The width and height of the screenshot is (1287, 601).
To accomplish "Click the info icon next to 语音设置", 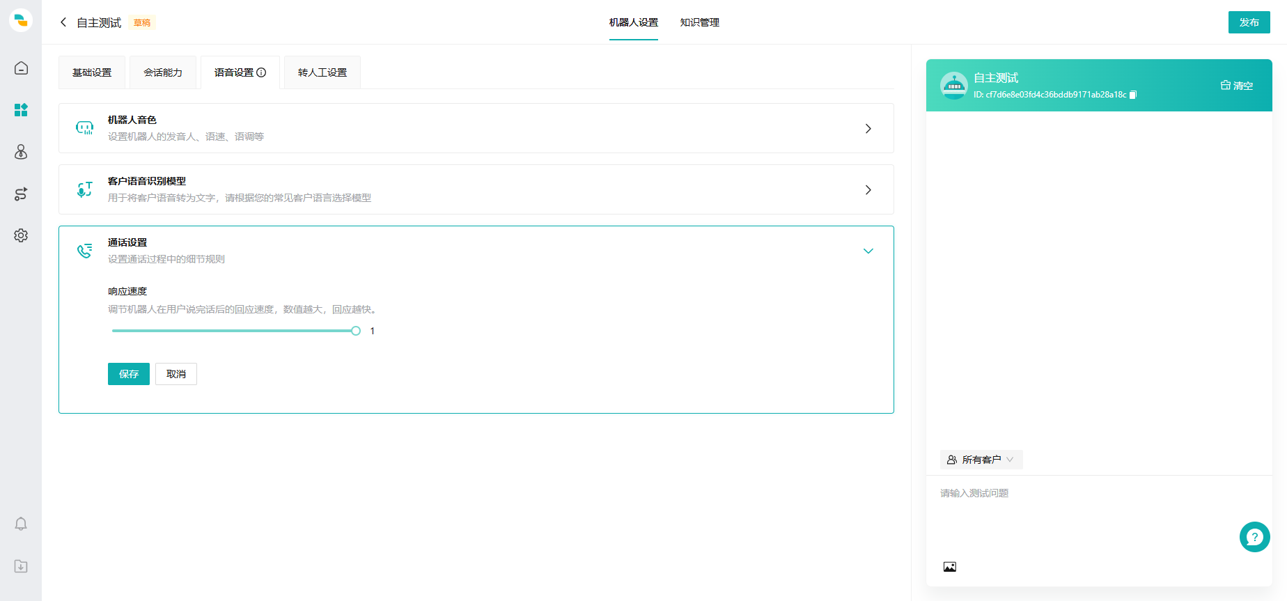I will 262,72.
